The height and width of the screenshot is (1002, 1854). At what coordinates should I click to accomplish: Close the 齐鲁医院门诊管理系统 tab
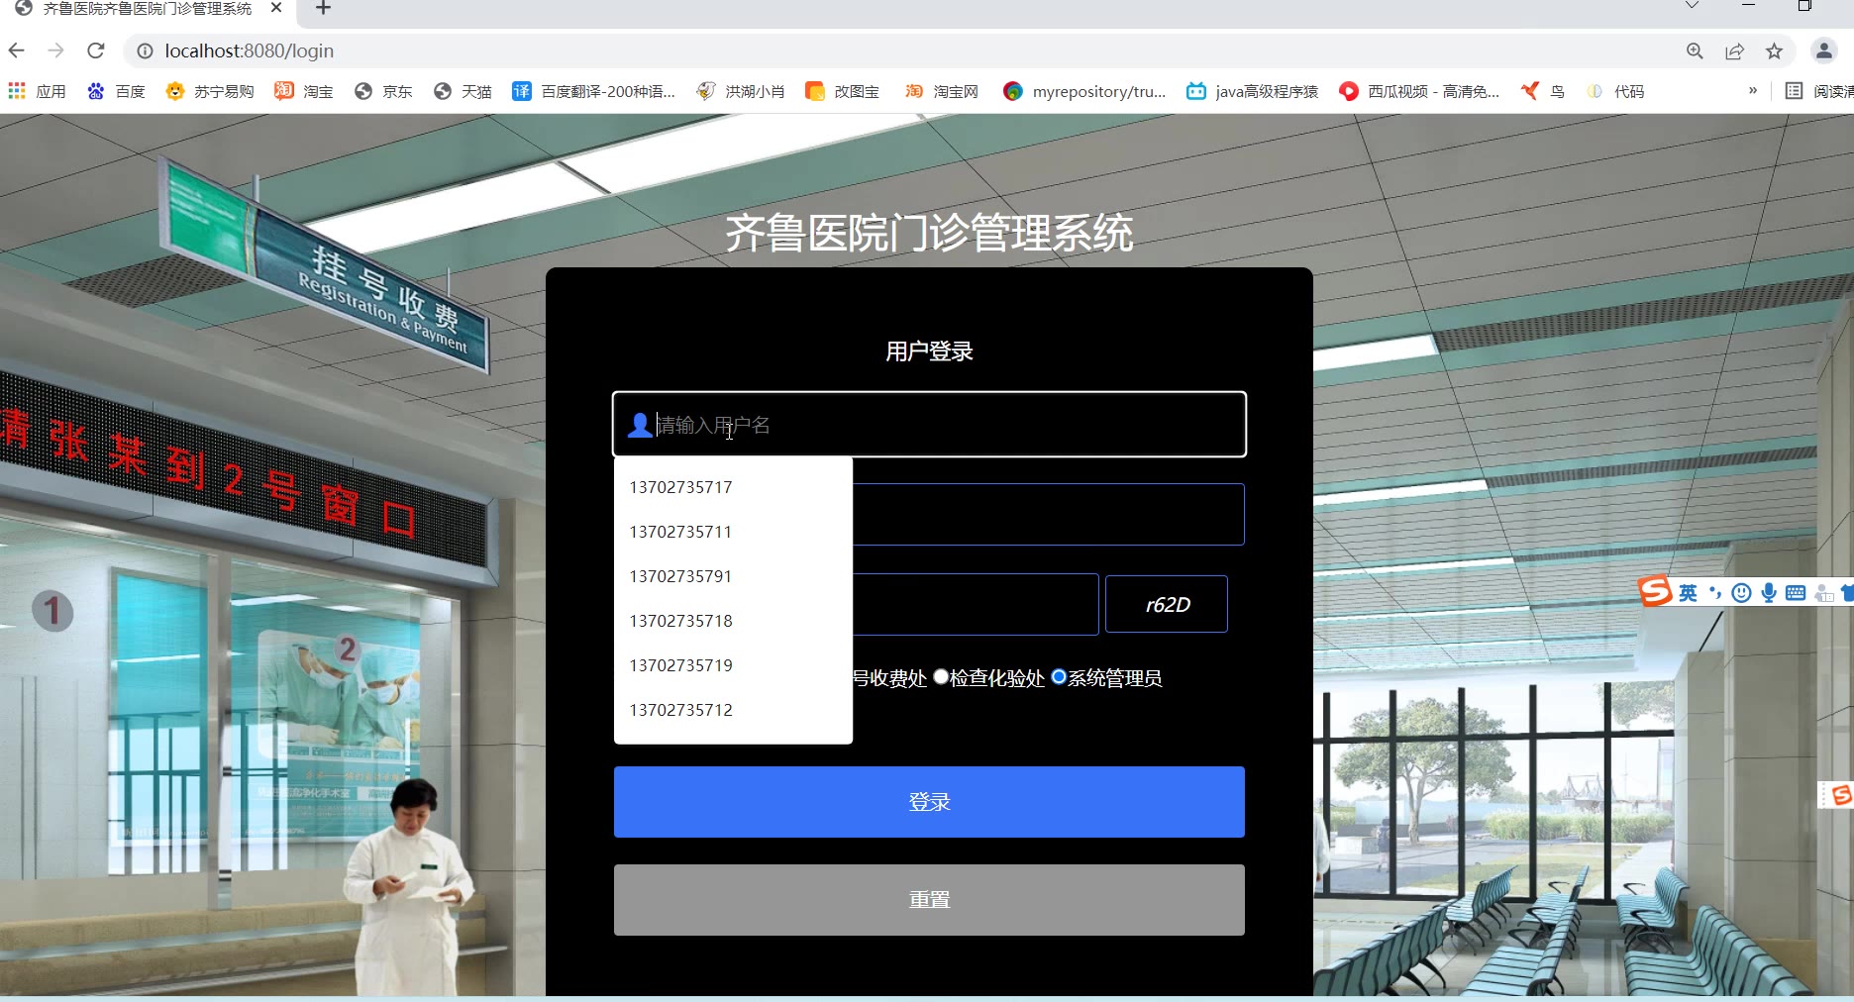coord(276,8)
